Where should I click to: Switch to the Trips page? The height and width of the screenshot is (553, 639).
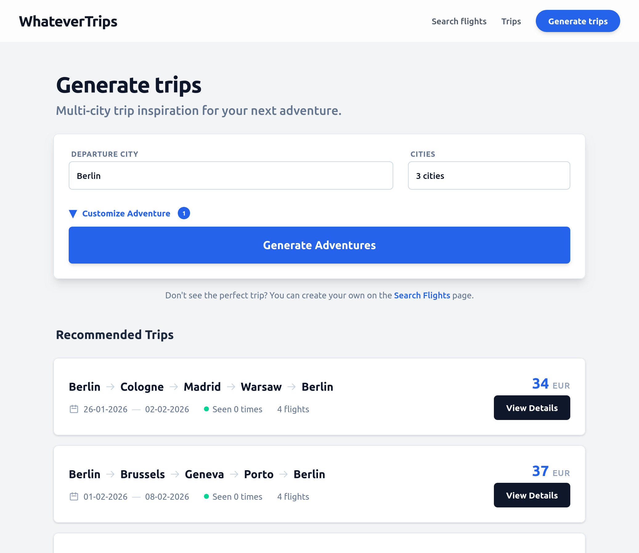tap(511, 21)
